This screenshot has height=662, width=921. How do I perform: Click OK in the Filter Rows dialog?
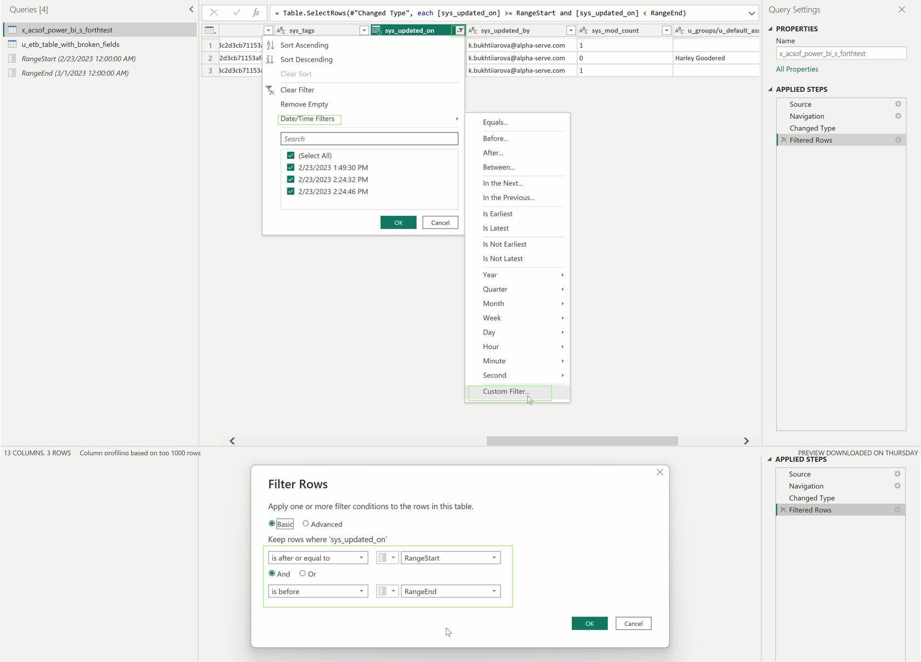pyautogui.click(x=589, y=623)
